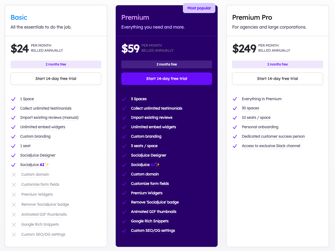The height and width of the screenshot is (251, 335).
Task: Click "Import existing reviews (manual)" feature text
Action: point(49,117)
